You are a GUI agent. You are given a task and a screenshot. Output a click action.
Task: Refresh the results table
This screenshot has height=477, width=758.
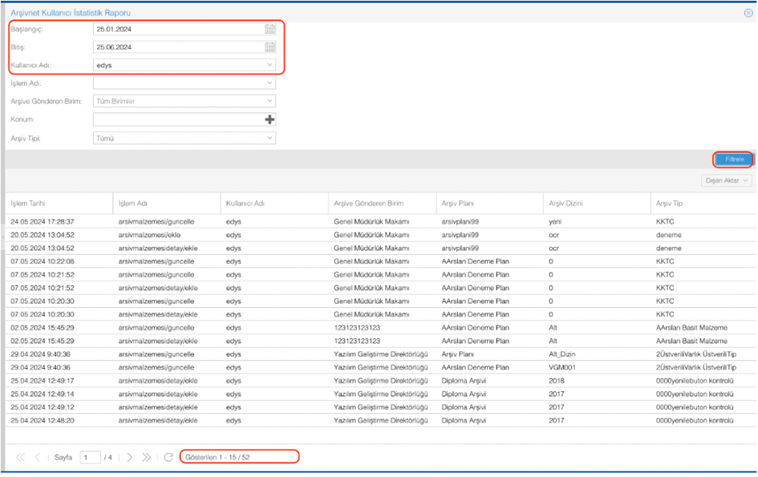pyautogui.click(x=168, y=457)
